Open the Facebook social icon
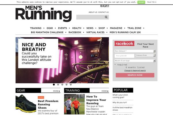Viewport: 173px width, 115px height. (x=101, y=6)
